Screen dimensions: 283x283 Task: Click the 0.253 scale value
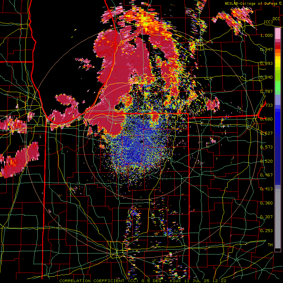[266, 231]
